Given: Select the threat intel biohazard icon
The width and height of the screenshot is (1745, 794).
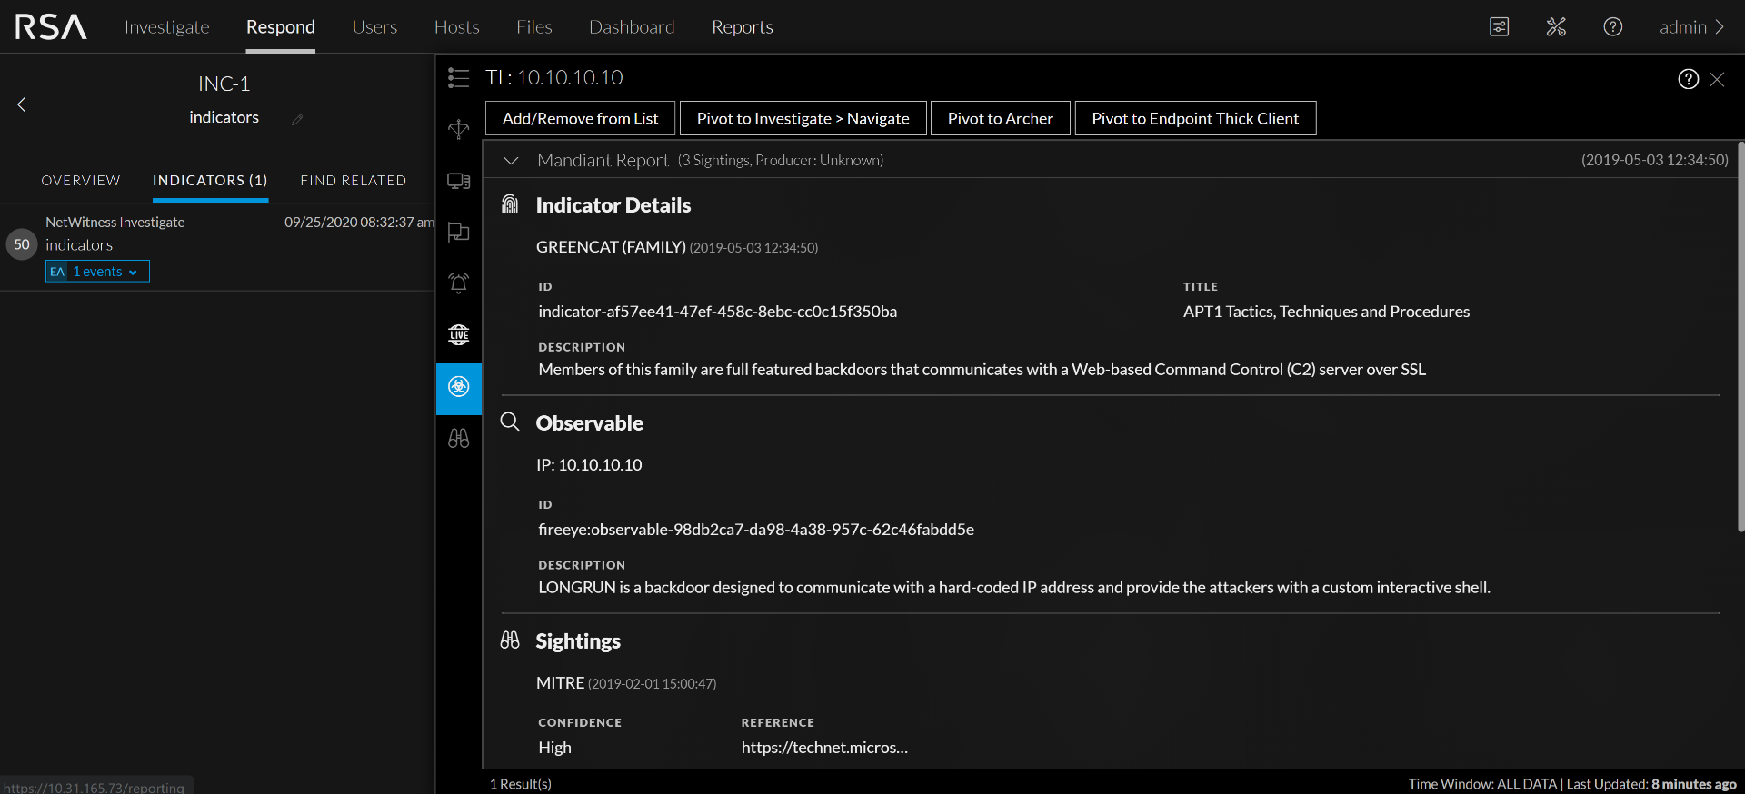Looking at the screenshot, I should (458, 388).
